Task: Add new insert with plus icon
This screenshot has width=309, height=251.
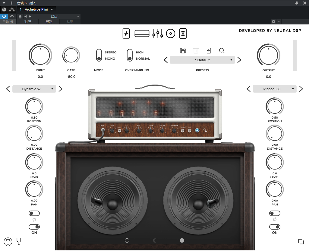Action: pos(12,3)
